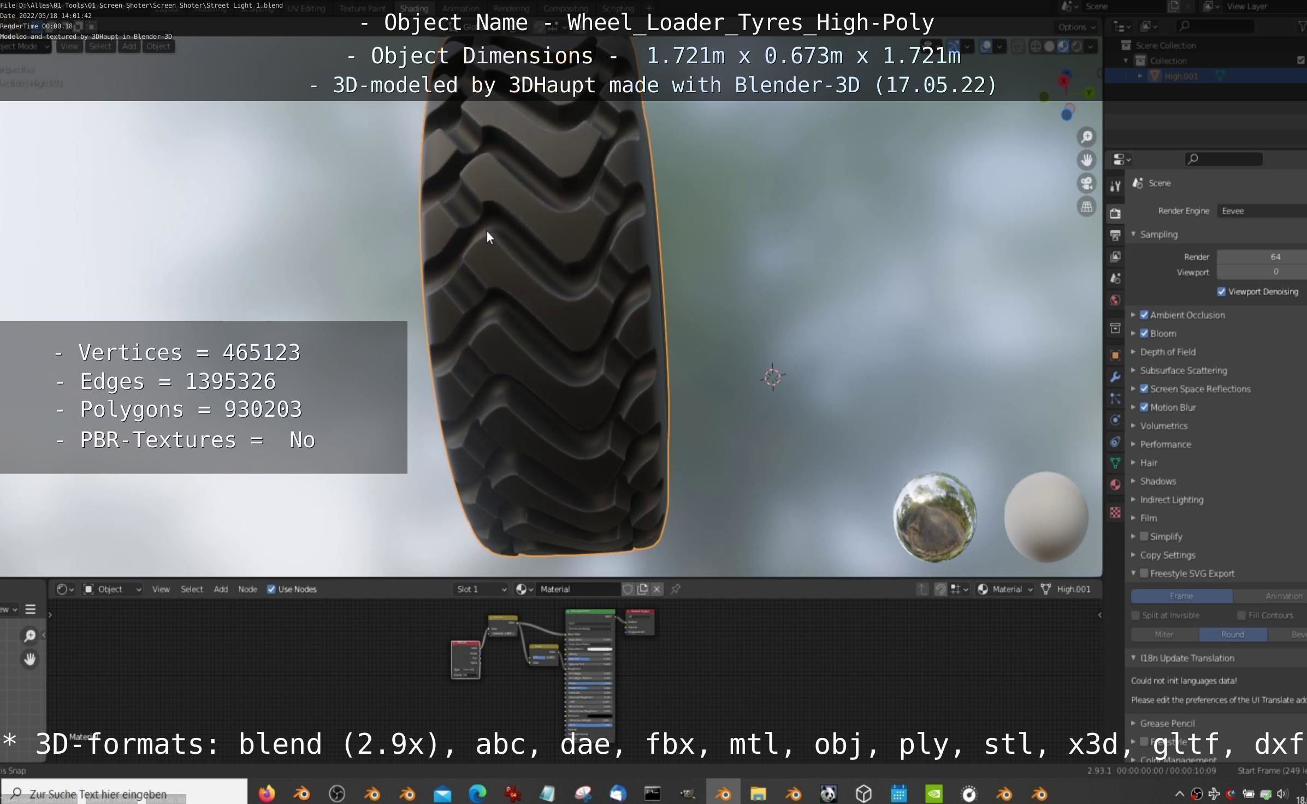Expand the Volumetrics panel

(1133, 425)
